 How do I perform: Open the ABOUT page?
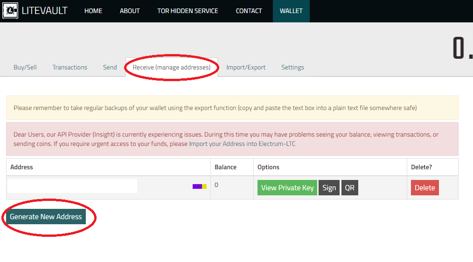[130, 11]
